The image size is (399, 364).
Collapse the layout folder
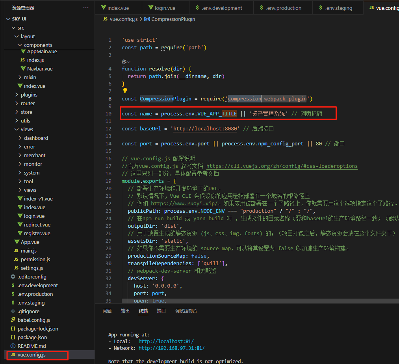pos(17,36)
